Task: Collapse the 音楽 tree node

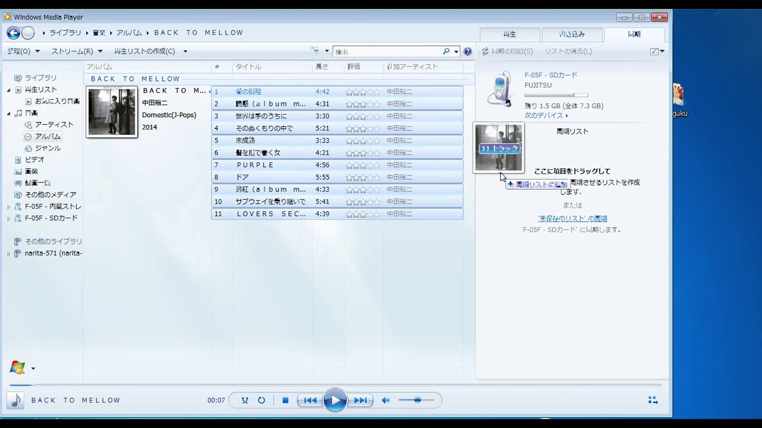Action: pyautogui.click(x=9, y=114)
